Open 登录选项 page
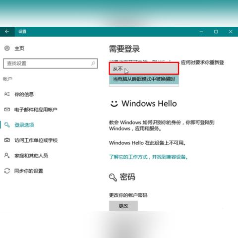 pyautogui.click(x=24, y=125)
